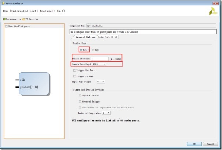Select the Native monitor type
This screenshot has height=150, width=222.
(81, 50)
